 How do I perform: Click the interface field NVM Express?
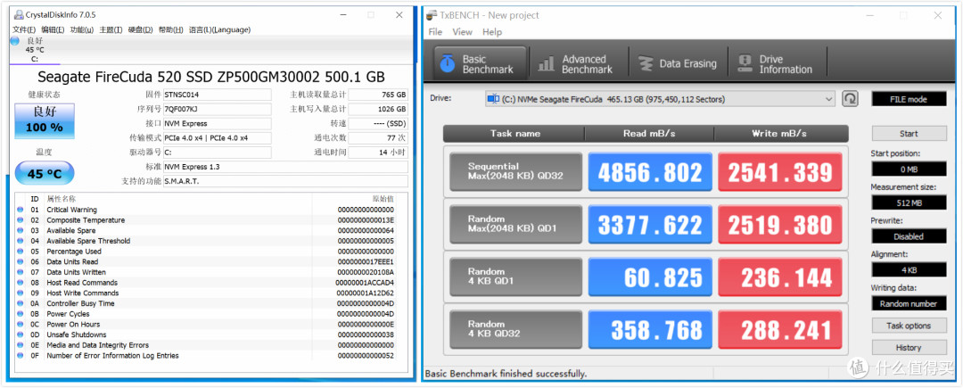pyautogui.click(x=217, y=123)
